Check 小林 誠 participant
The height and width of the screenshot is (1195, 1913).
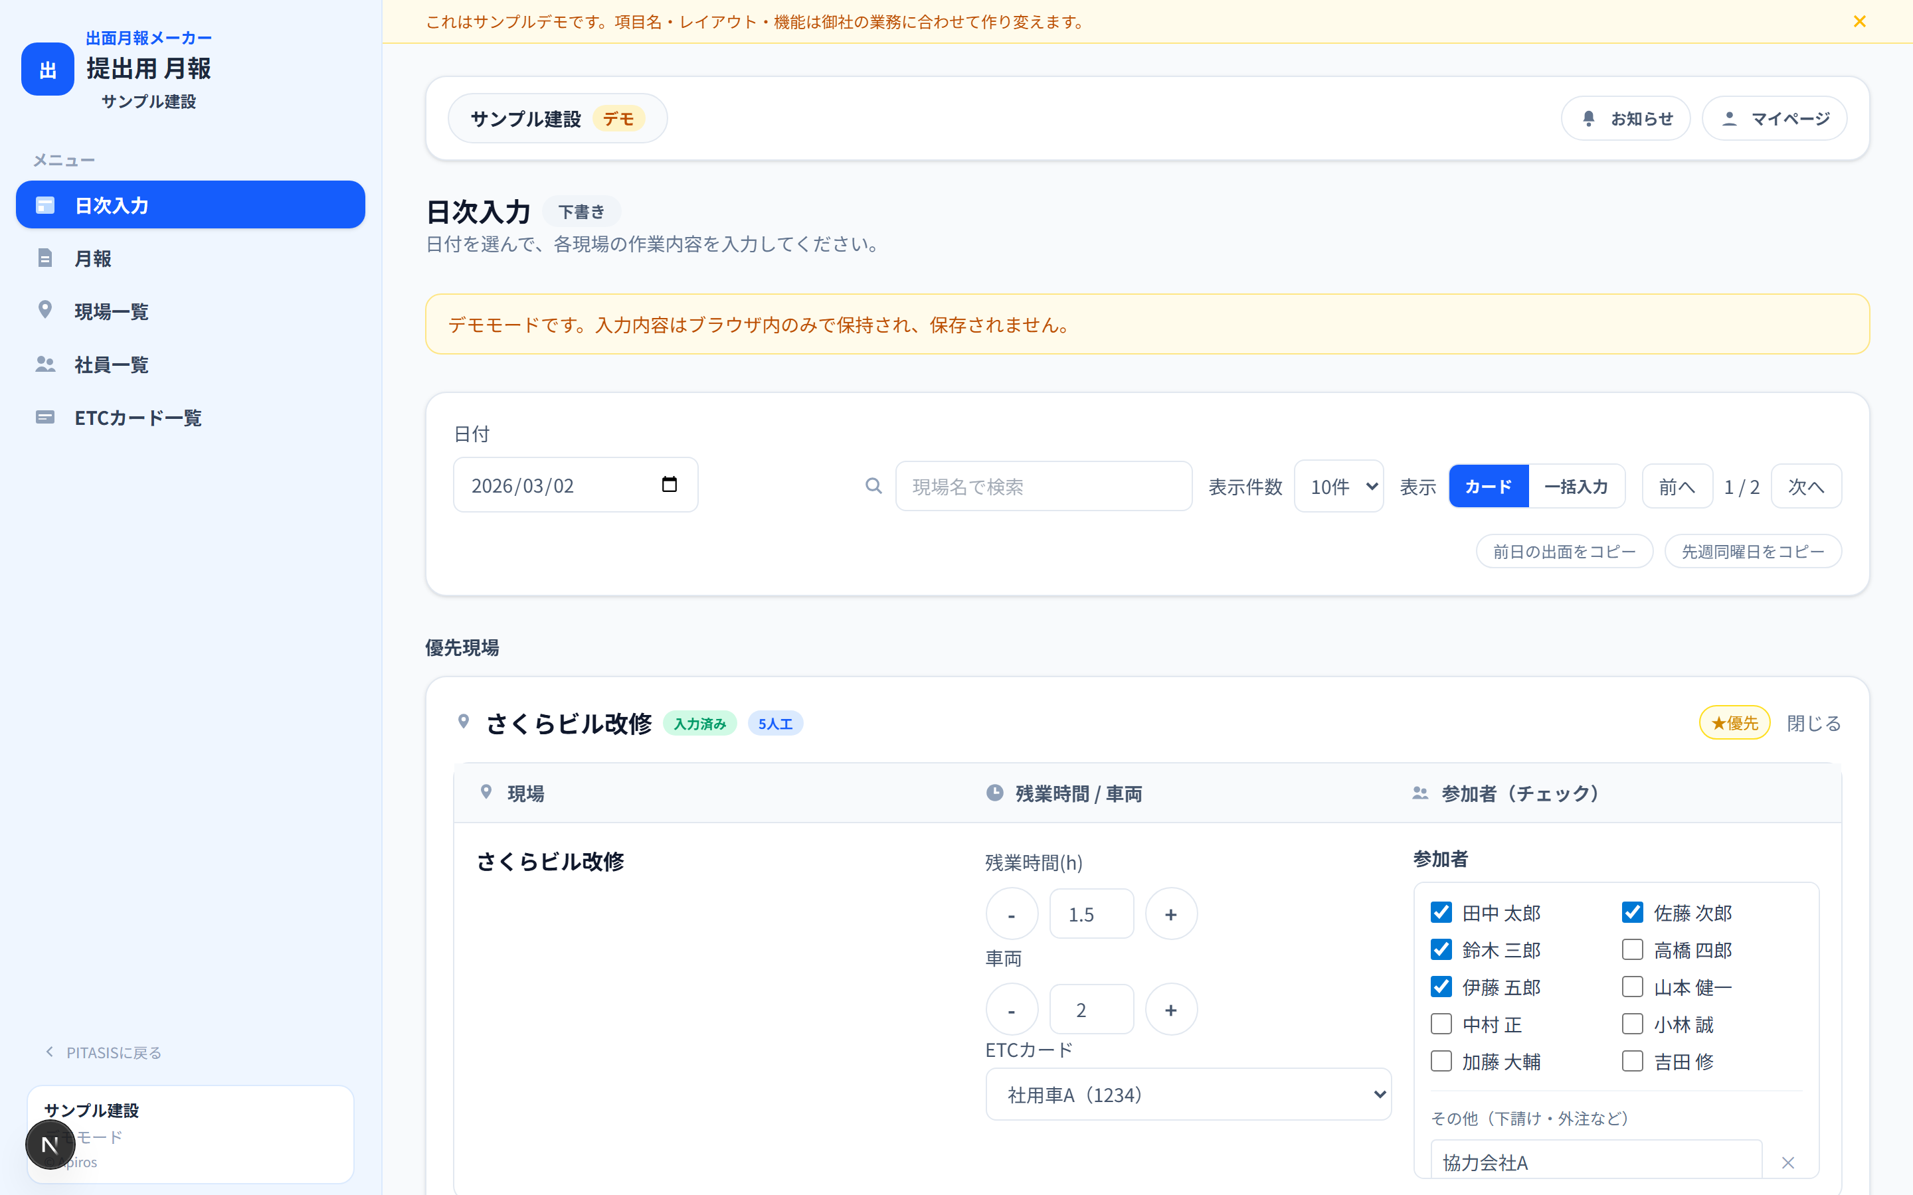tap(1633, 1024)
